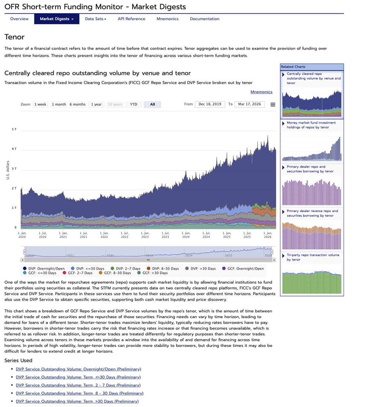Open the chart options hamburger menu
The height and width of the screenshot is (407, 386).
tap(272, 104)
